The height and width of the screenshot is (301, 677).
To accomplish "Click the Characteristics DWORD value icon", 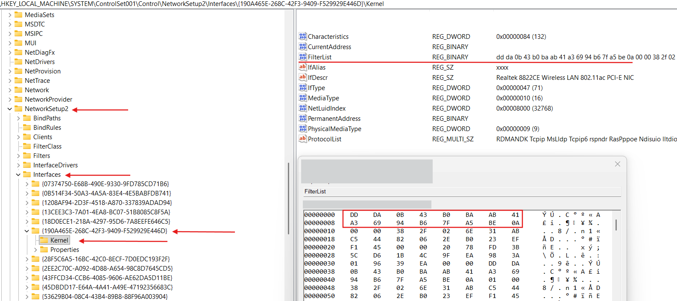I will [x=302, y=37].
